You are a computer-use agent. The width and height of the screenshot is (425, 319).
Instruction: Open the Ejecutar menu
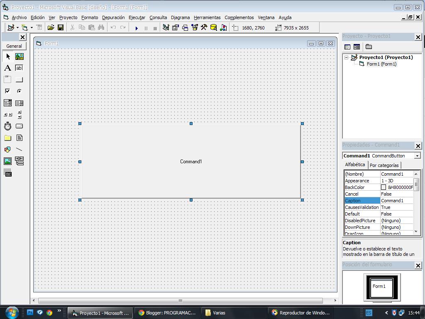coord(137,17)
